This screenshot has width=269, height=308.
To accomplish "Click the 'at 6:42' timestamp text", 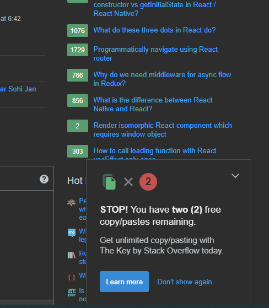I will (10, 19).
